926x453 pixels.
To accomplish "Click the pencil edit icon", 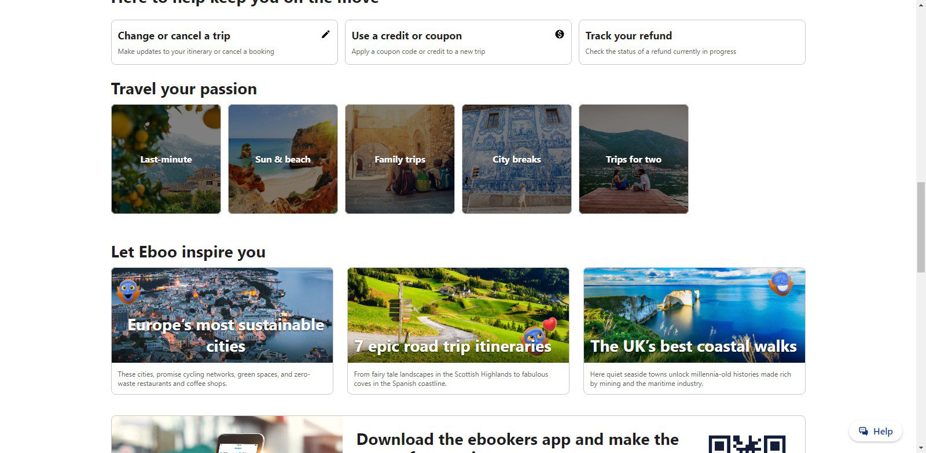I will (x=326, y=34).
